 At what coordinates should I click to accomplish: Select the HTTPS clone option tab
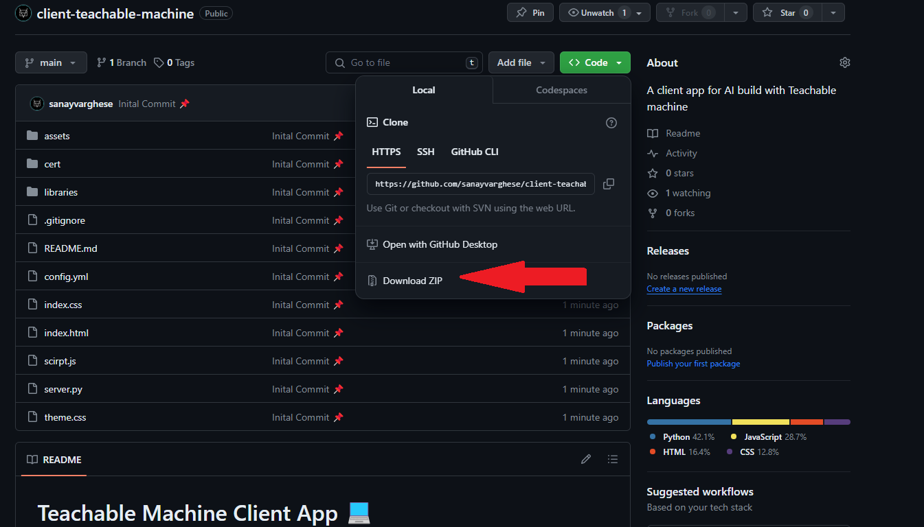(x=386, y=152)
